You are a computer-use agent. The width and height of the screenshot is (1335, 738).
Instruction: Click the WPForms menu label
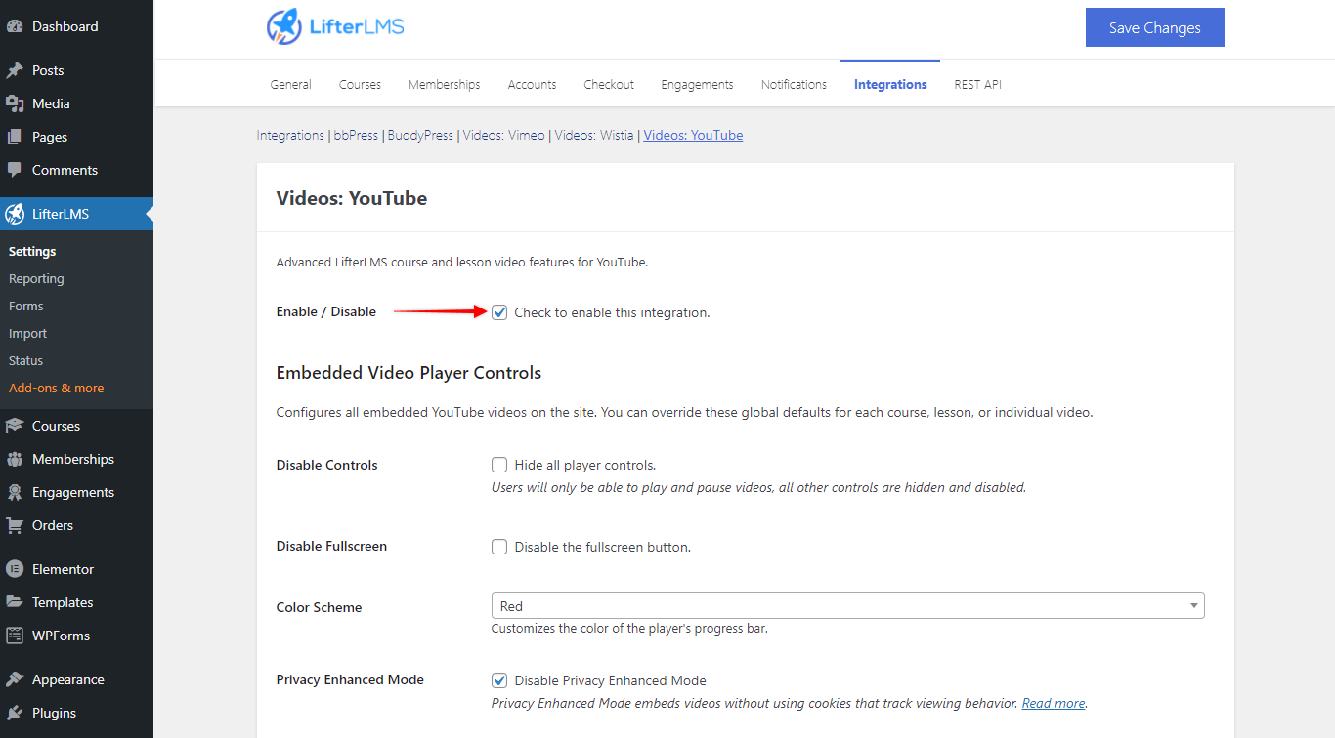(x=61, y=635)
